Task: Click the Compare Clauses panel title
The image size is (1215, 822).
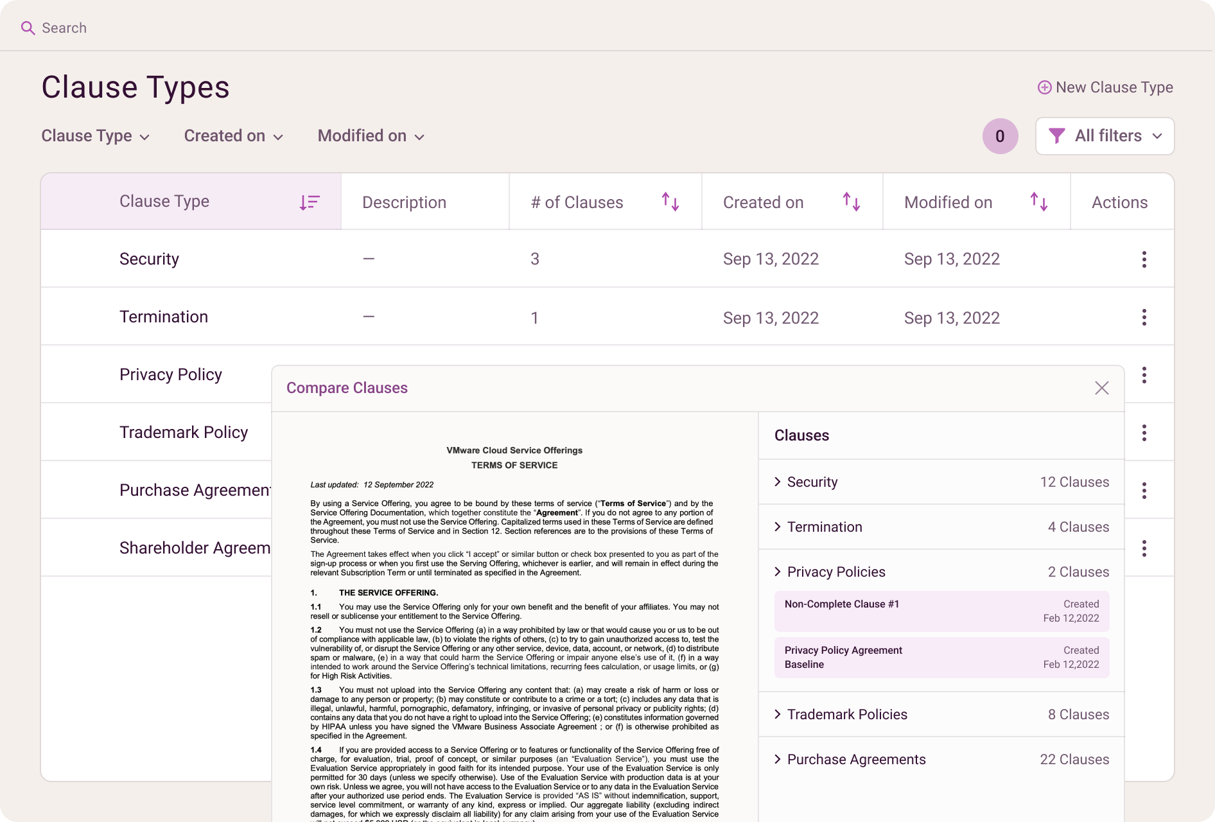Action: (x=347, y=388)
